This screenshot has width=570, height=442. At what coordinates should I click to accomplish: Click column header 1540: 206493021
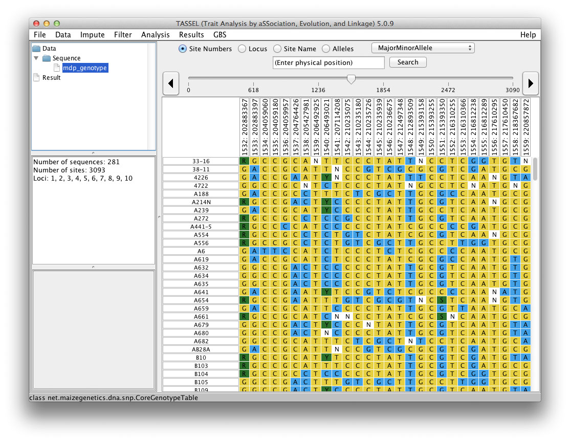coord(327,127)
